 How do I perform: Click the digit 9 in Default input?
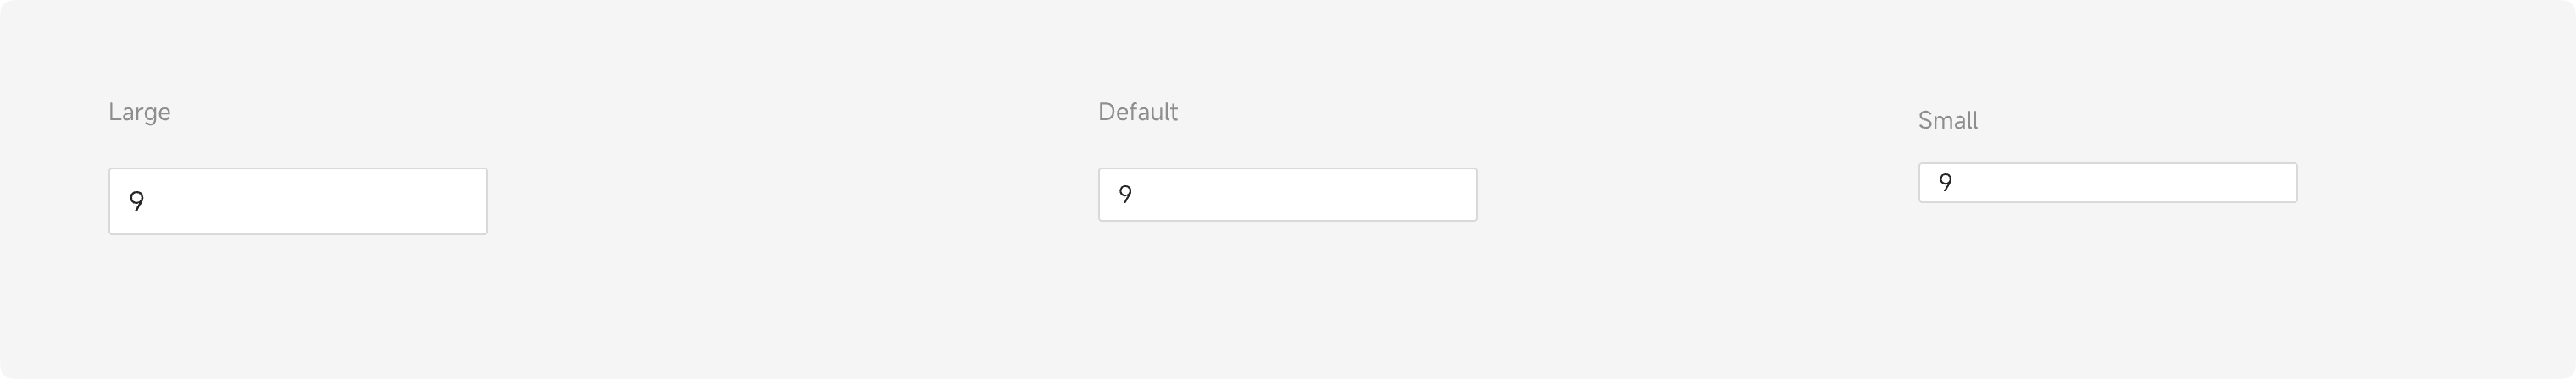1125,195
